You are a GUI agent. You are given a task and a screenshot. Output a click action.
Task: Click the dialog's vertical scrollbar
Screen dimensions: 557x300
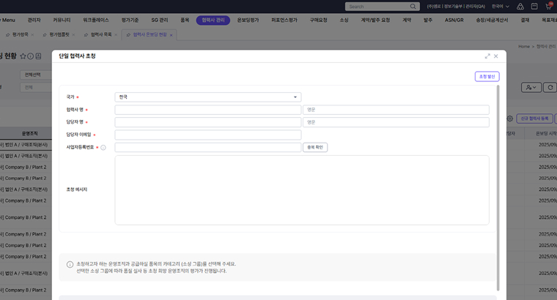[x=498, y=183]
